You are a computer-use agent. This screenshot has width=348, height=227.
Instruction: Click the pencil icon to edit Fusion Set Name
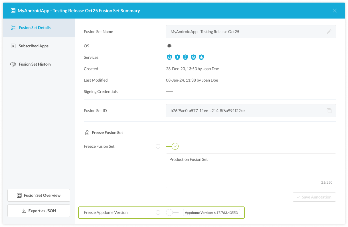point(329,32)
